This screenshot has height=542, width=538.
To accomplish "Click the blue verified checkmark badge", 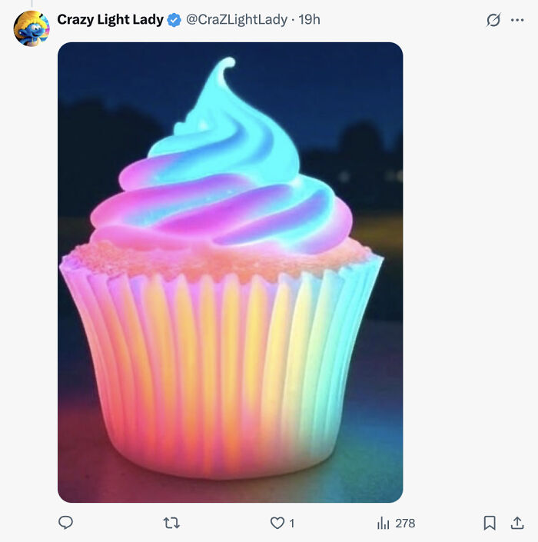I will click(x=174, y=20).
